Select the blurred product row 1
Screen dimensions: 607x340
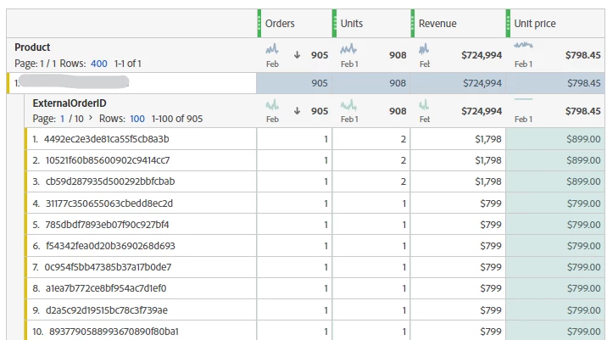click(x=131, y=83)
